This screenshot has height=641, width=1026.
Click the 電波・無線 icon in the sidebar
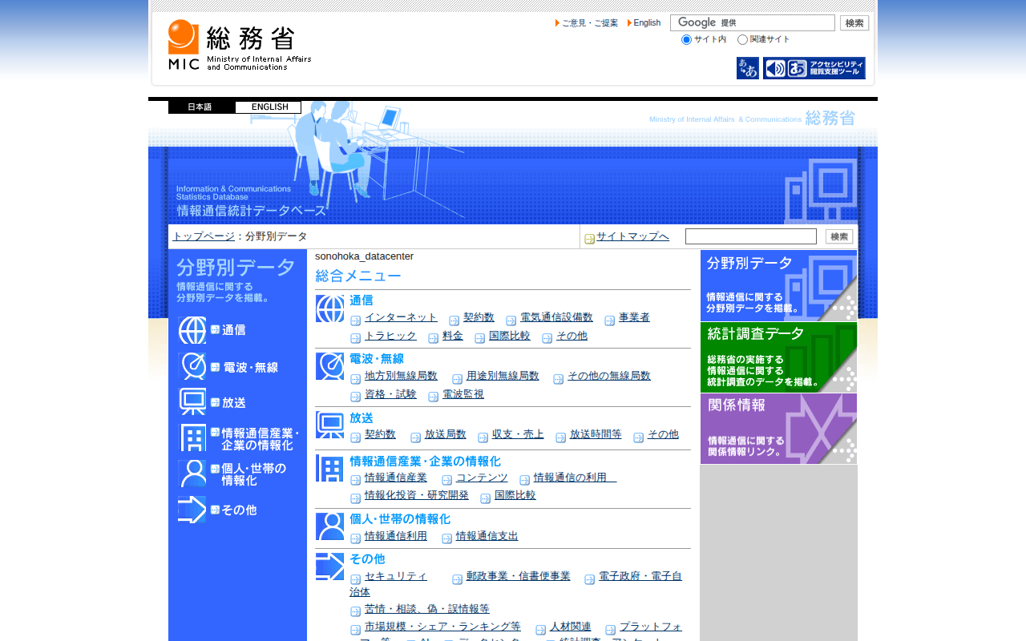(192, 366)
